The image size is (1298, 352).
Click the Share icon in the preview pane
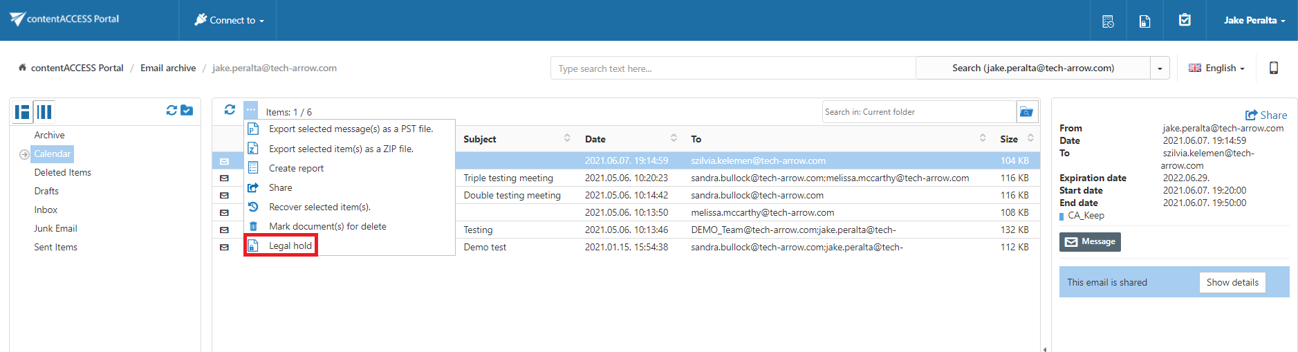click(x=1265, y=115)
